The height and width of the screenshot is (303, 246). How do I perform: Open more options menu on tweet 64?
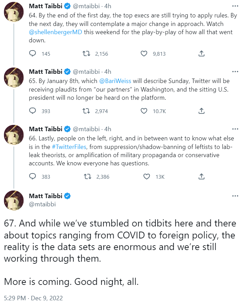coord(235,6)
